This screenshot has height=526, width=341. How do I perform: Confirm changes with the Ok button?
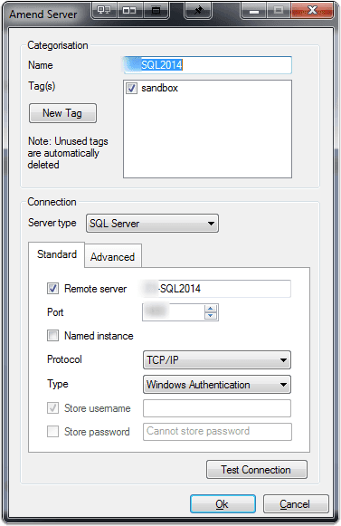(x=223, y=504)
